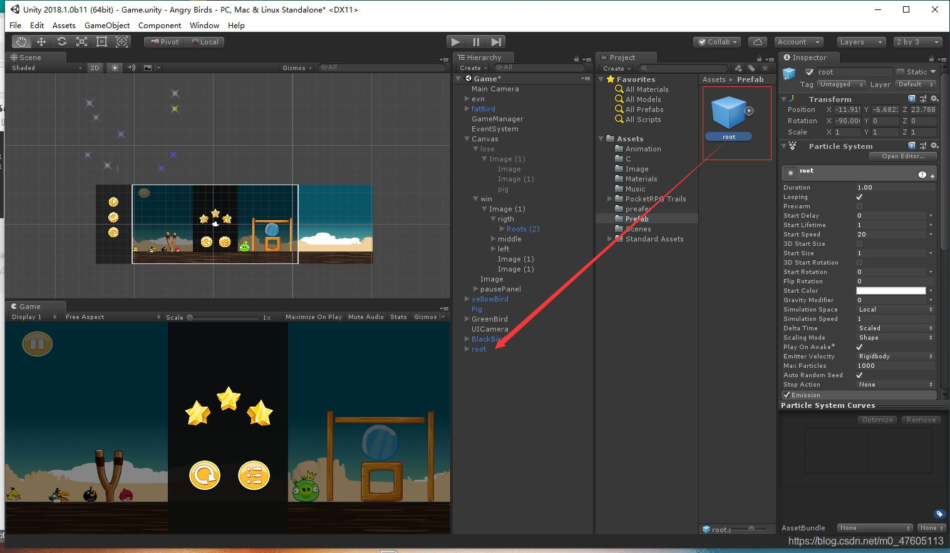Open the Component menu
Screen dimensions: 950x553
[160, 26]
